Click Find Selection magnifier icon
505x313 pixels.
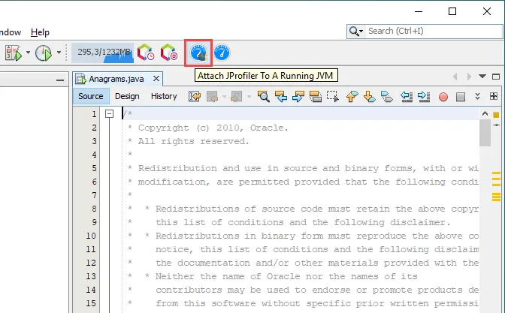pos(263,97)
